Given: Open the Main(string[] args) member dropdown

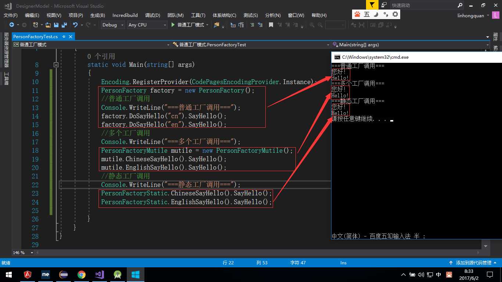Looking at the screenshot, I should tap(410, 45).
